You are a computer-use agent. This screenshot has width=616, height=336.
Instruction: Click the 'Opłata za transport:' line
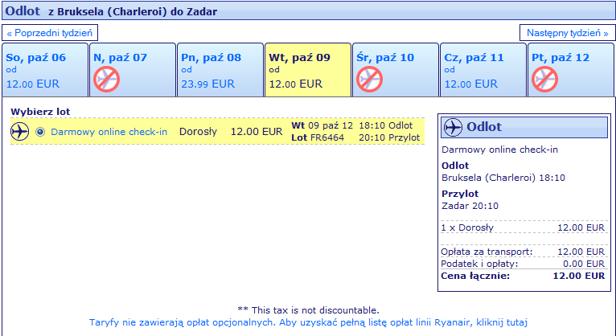pos(523,252)
